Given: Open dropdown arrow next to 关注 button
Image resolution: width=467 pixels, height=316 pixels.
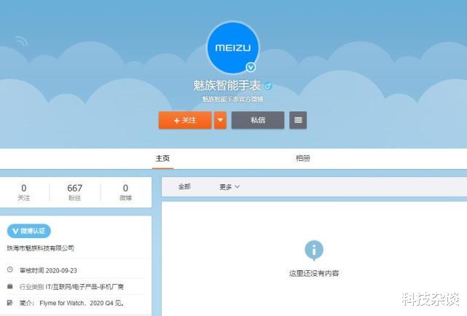Looking at the screenshot, I should pyautogui.click(x=220, y=120).
